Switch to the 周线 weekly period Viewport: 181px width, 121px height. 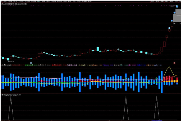(x=43, y=2)
